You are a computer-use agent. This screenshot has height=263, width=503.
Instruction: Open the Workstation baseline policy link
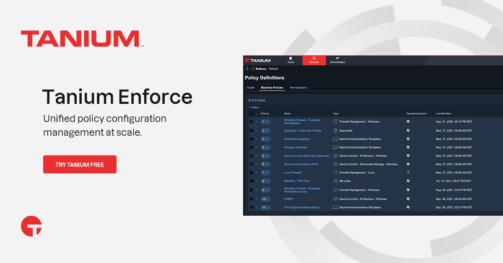(297, 139)
